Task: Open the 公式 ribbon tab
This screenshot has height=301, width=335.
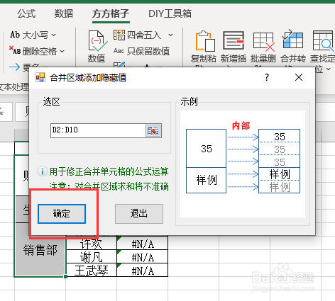Action: click(x=26, y=13)
